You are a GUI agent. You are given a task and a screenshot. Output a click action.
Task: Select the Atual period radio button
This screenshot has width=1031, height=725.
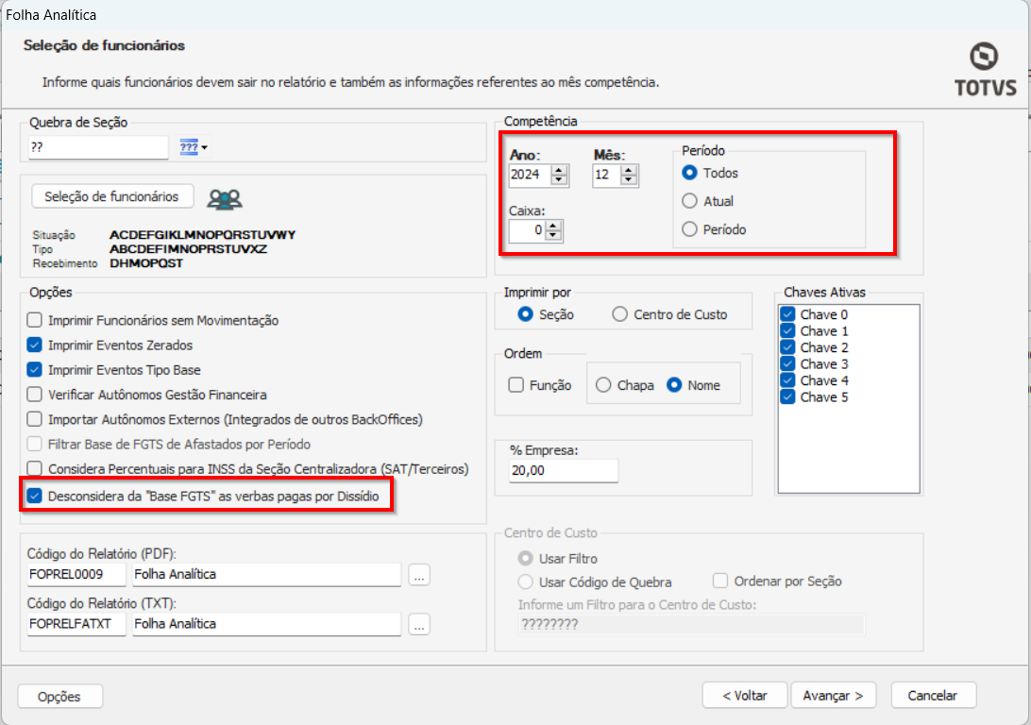point(689,201)
